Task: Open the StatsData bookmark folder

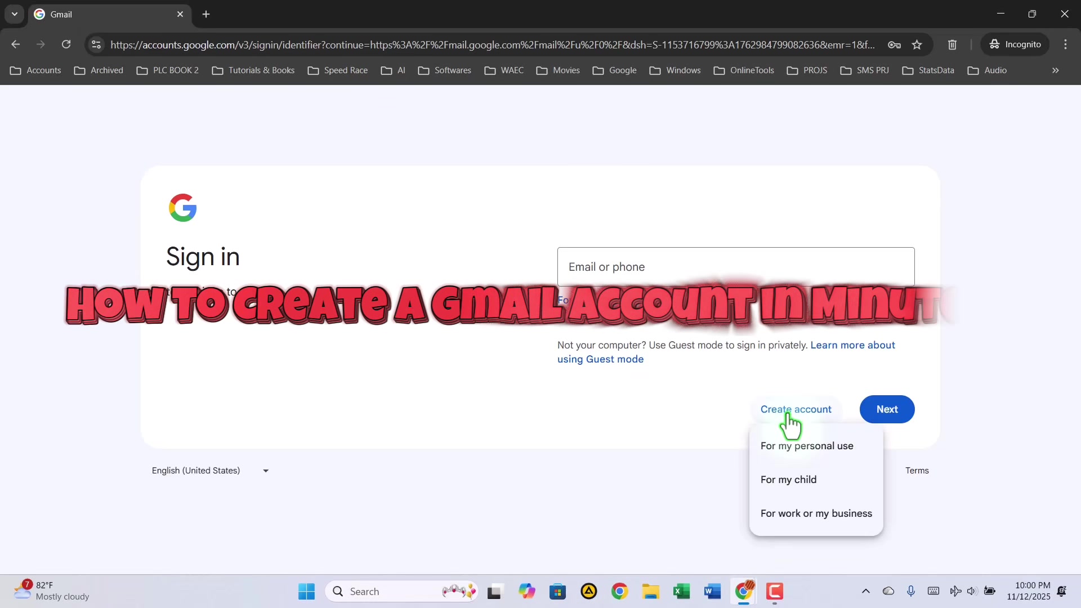Action: tap(928, 70)
